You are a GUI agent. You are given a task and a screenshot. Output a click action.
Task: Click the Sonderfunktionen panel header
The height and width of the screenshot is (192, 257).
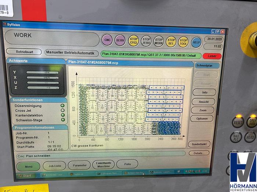click(x=39, y=100)
